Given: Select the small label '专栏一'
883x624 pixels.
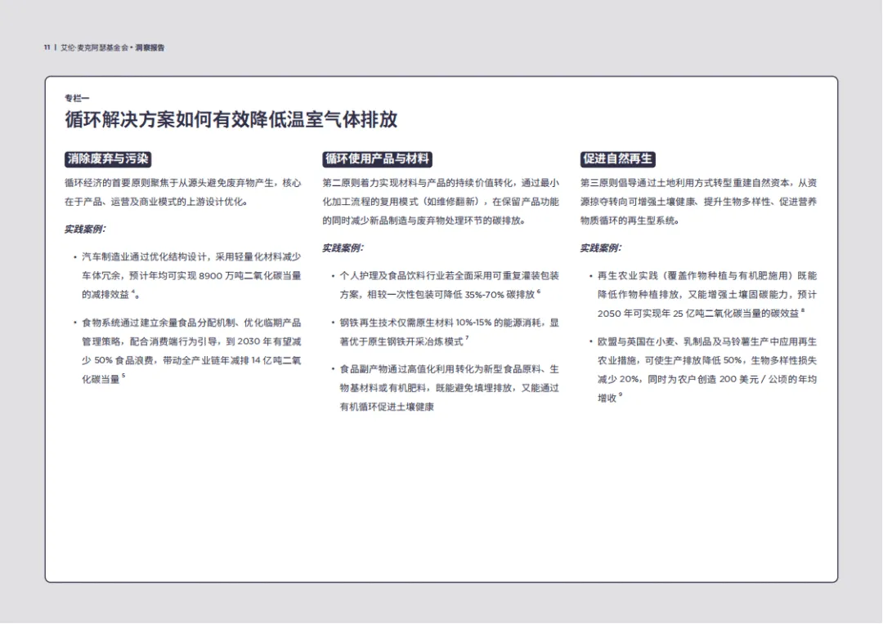Looking at the screenshot, I should pos(77,99).
